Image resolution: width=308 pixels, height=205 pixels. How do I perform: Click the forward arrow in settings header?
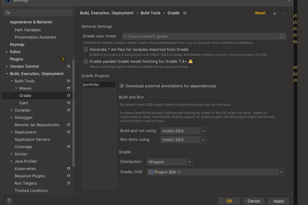coord(283,13)
